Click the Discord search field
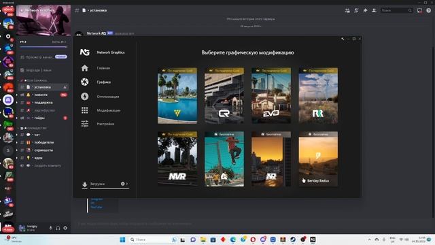Screen dimensions: 435x245 tap(396, 11)
